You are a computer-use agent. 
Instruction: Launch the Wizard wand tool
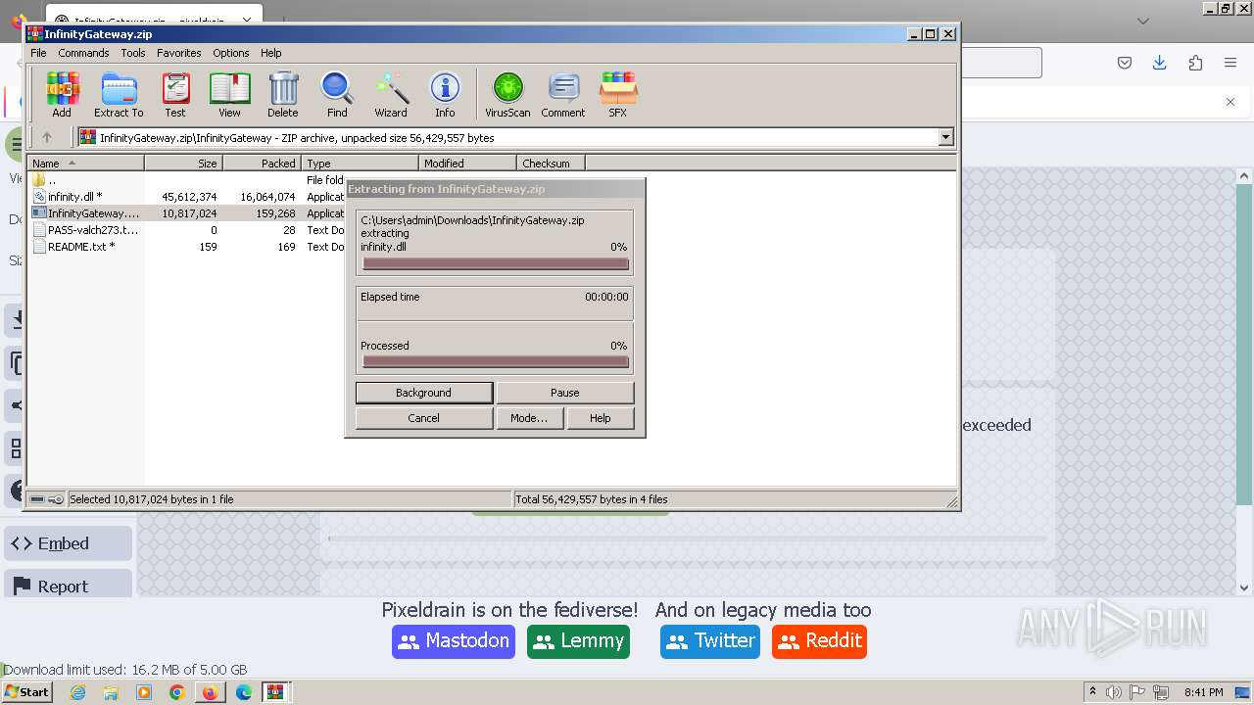click(391, 95)
